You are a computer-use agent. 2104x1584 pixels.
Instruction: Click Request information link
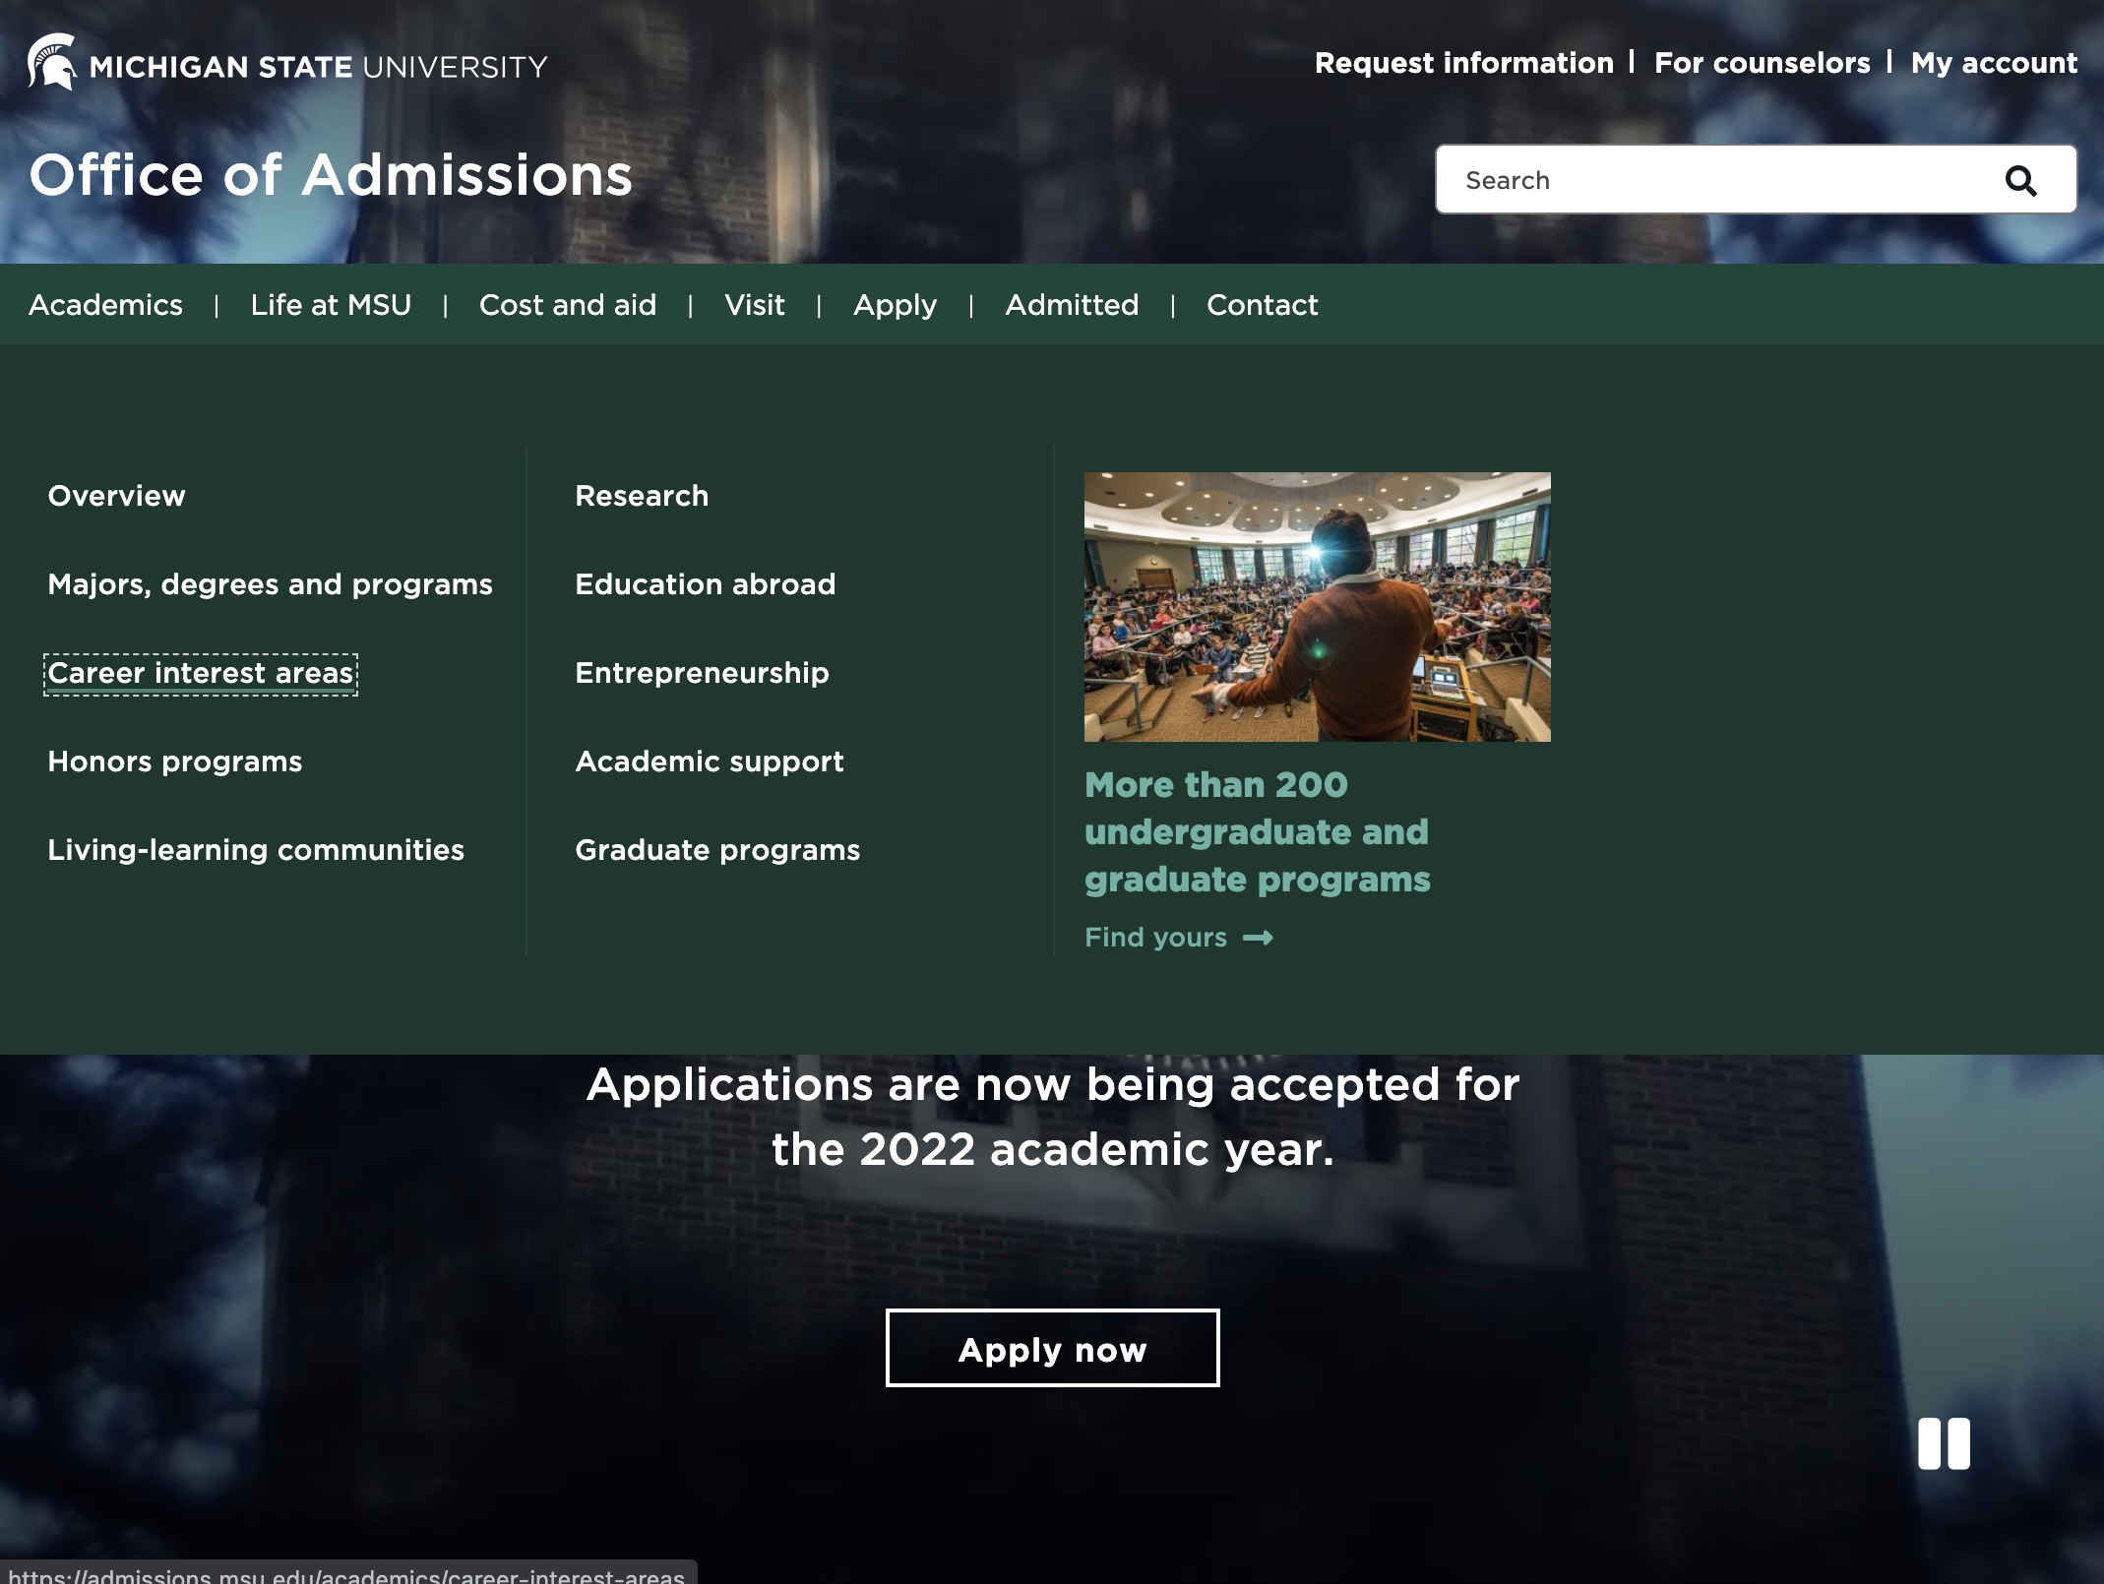pyautogui.click(x=1464, y=63)
